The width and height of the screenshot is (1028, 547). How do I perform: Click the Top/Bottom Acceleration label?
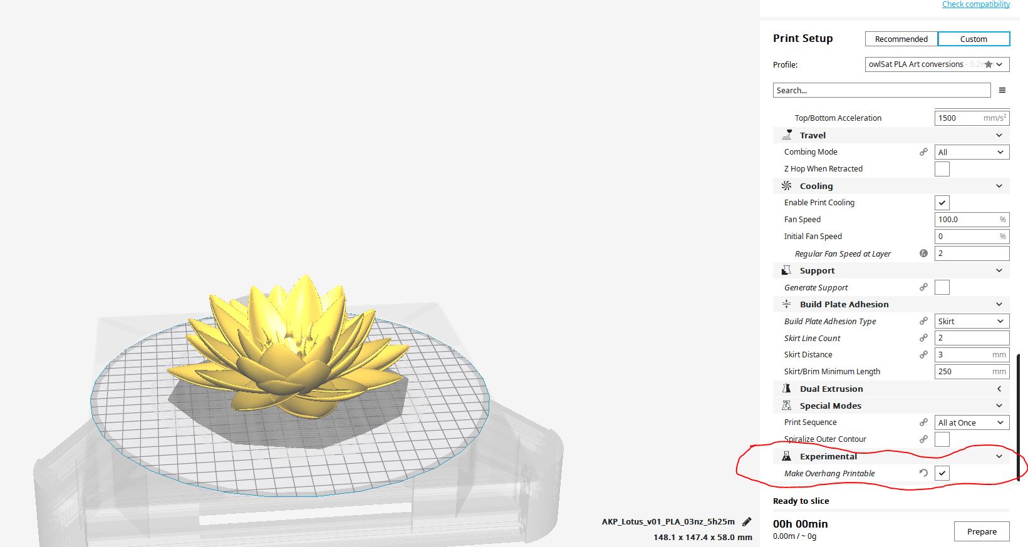pos(838,118)
